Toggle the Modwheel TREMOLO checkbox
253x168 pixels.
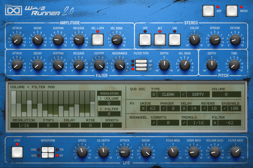pyautogui.click(x=184, y=122)
